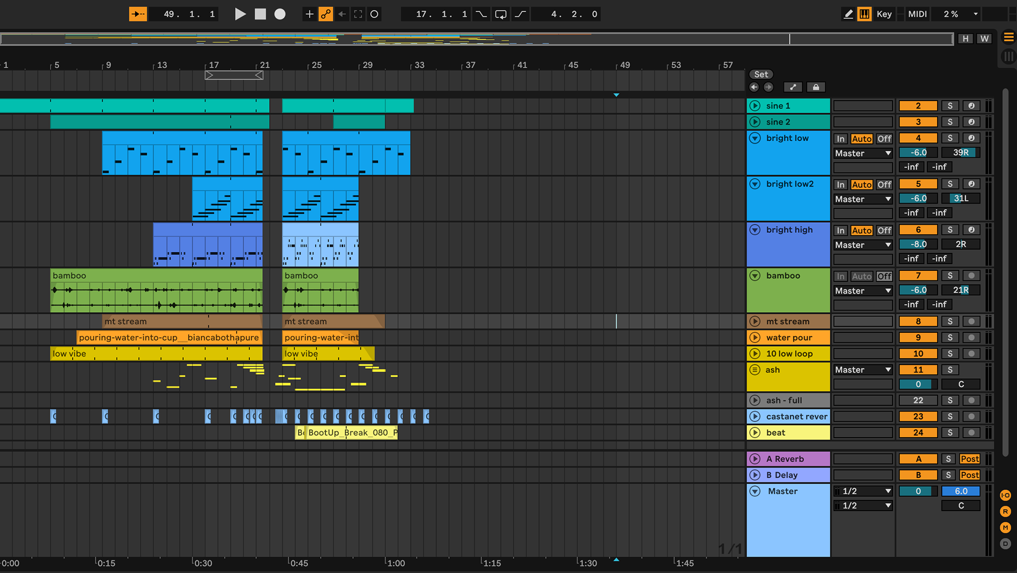Show the In/Out section (I-O button)
The height and width of the screenshot is (573, 1017).
click(x=1005, y=496)
